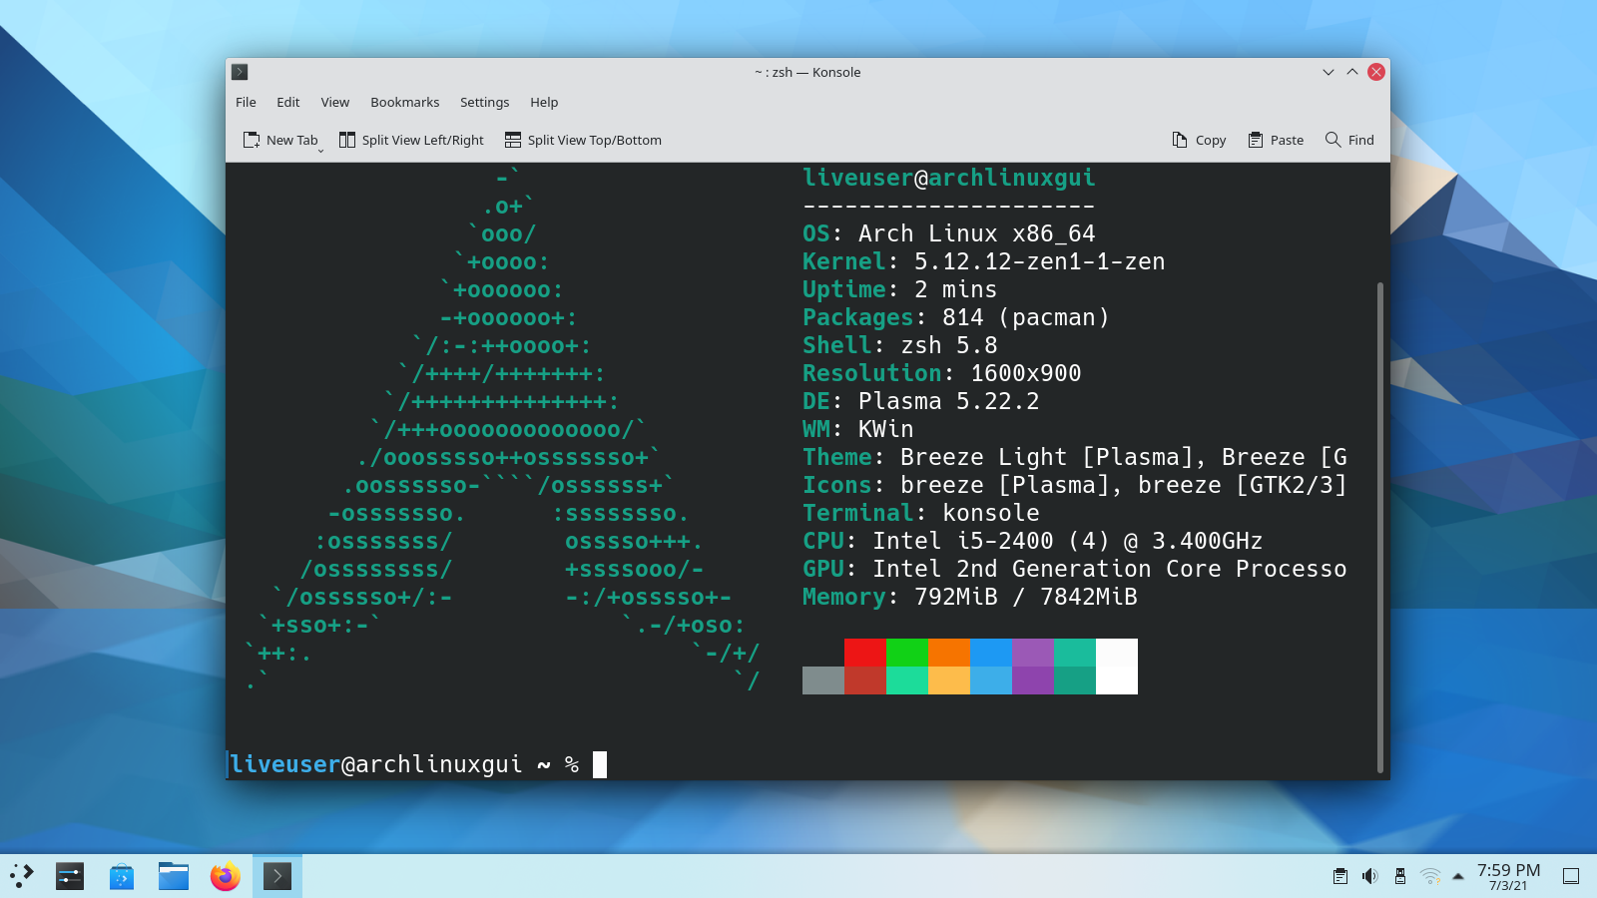The image size is (1597, 898).
Task: Open the Help menu
Action: pos(544,102)
